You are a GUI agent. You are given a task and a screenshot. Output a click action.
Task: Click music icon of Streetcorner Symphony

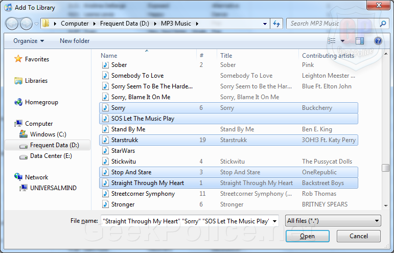[106, 194]
